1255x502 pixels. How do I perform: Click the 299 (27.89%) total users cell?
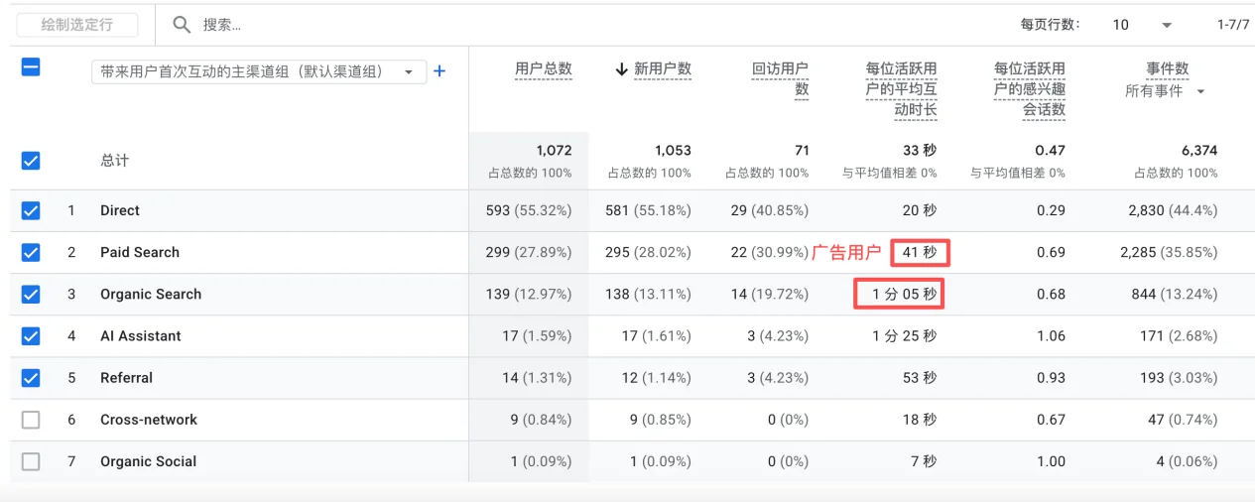[x=529, y=252]
